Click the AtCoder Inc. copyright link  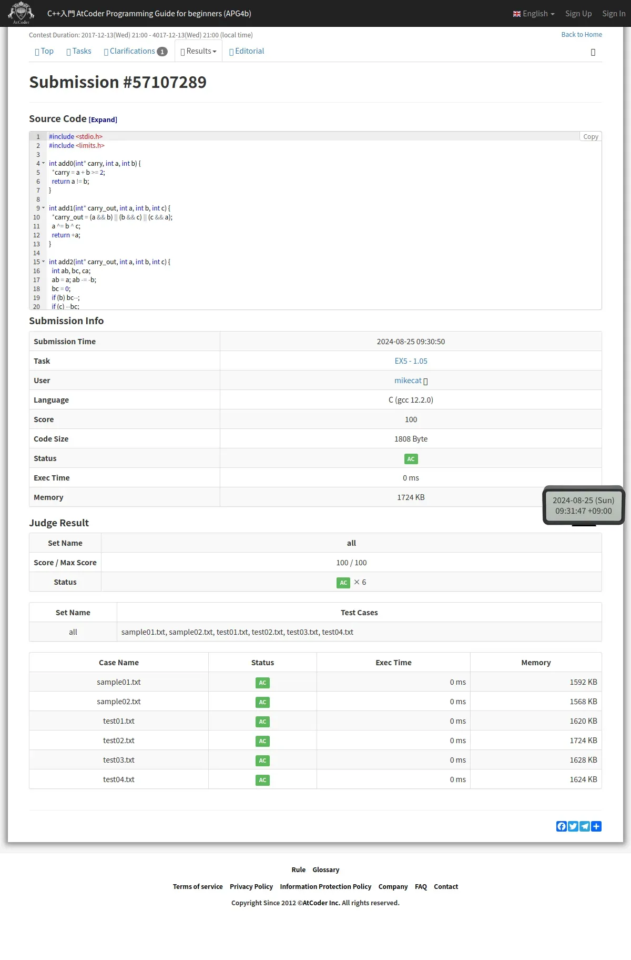point(321,903)
